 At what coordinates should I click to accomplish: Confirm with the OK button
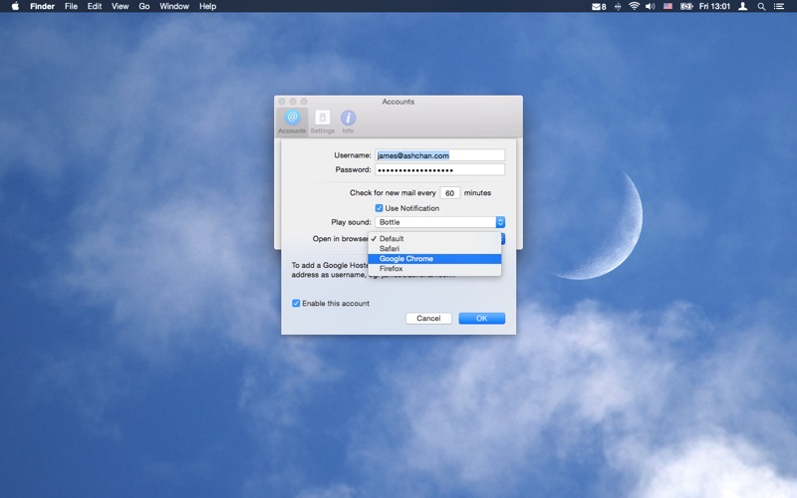click(x=481, y=319)
